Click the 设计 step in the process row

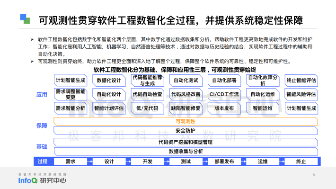109,162
